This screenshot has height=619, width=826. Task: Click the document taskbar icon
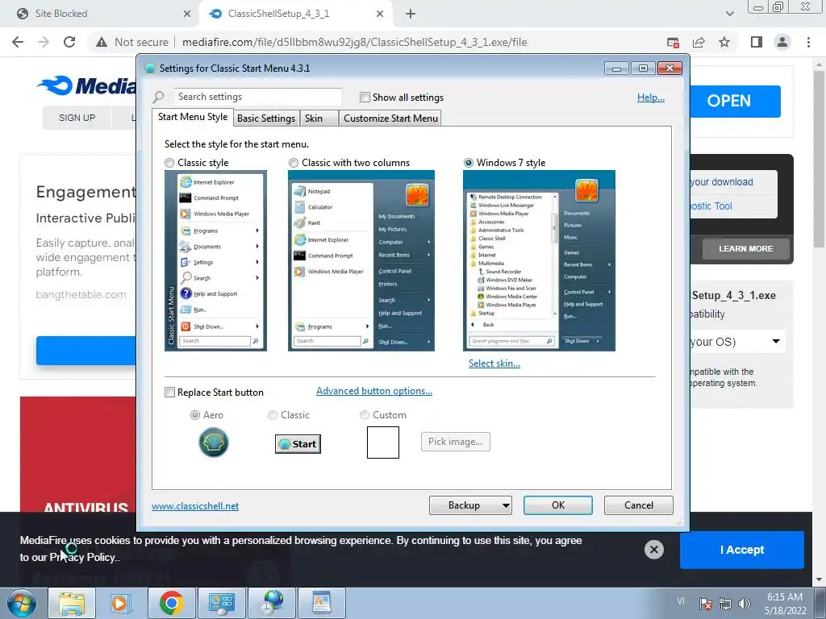click(x=321, y=603)
